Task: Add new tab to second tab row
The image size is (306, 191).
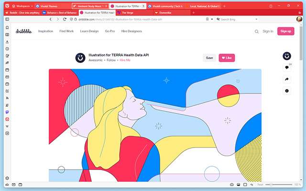Action: [194, 13]
